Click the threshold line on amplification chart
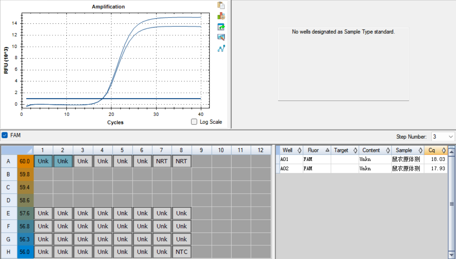456x259 pixels. click(x=114, y=98)
